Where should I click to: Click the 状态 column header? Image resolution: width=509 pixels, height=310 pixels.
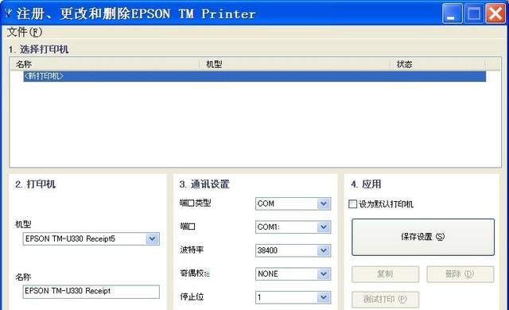[437, 64]
